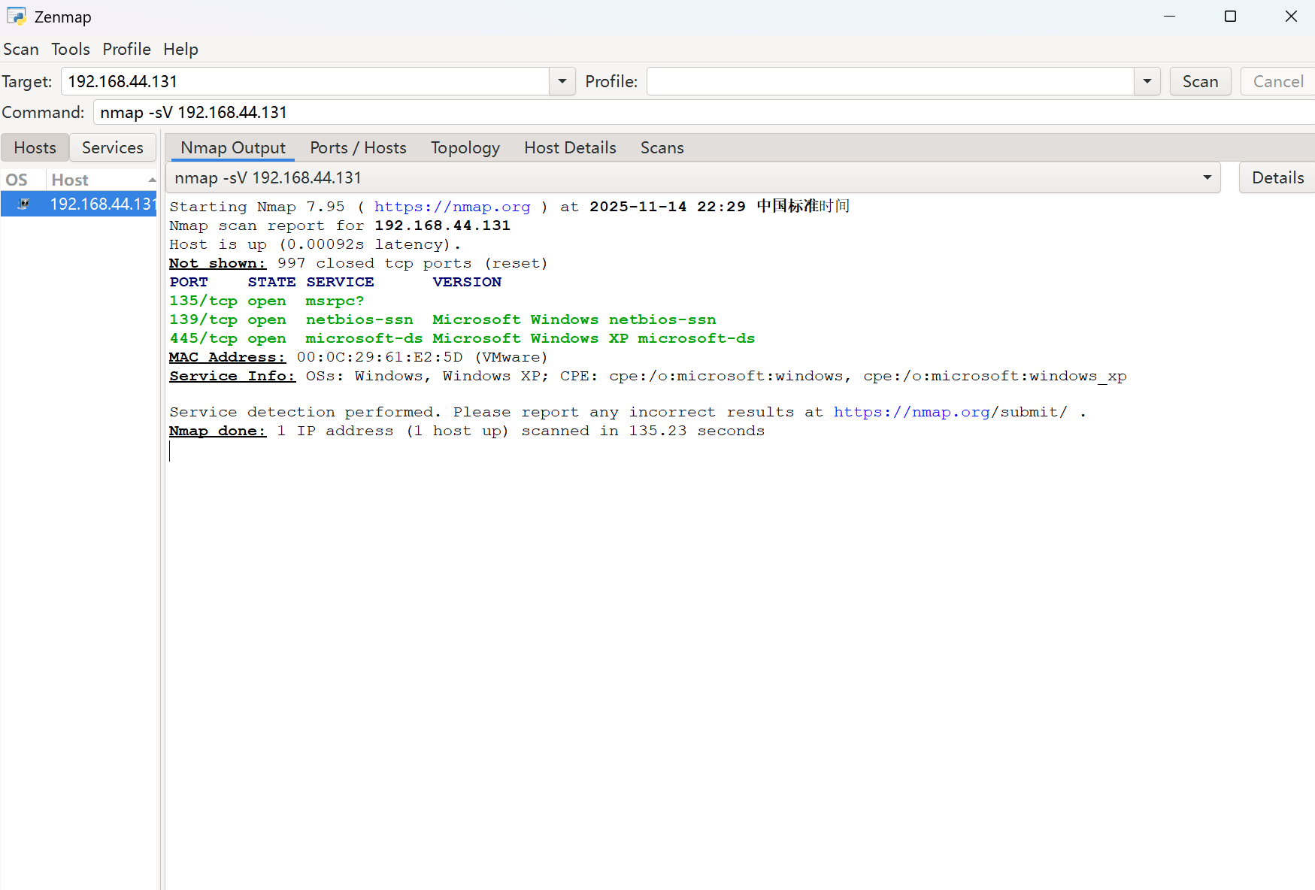Click the MAC value 00:0C:29:61:E2:5D
The height and width of the screenshot is (890, 1315).
click(380, 357)
